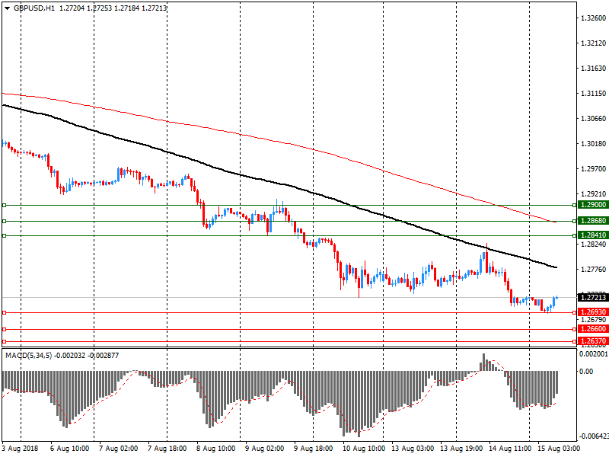Click the 1.31150 price scale value
The width and height of the screenshot is (609, 457).
pyautogui.click(x=594, y=94)
